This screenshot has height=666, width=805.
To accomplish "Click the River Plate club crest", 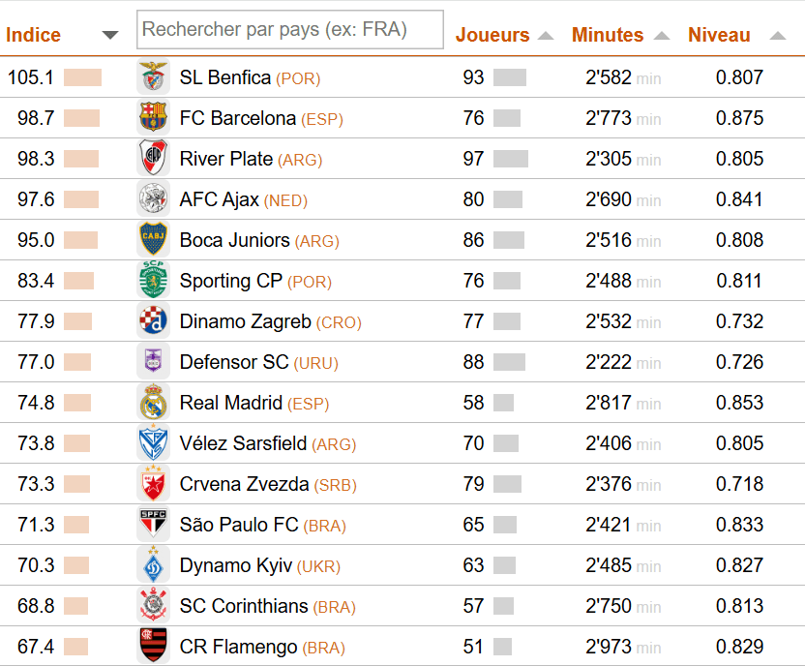I will [x=153, y=159].
